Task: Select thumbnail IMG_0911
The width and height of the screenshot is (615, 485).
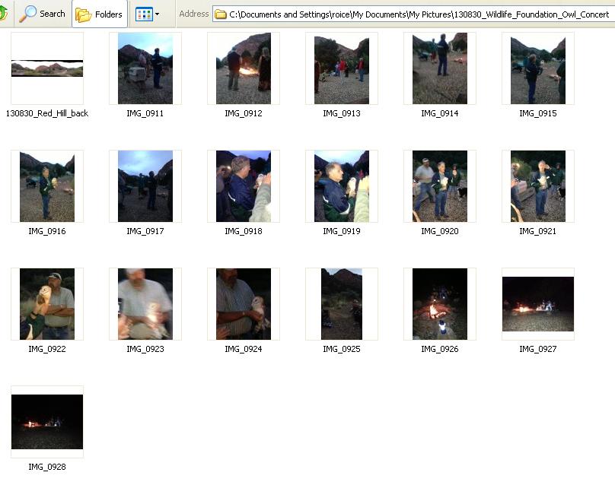Action: (145, 68)
